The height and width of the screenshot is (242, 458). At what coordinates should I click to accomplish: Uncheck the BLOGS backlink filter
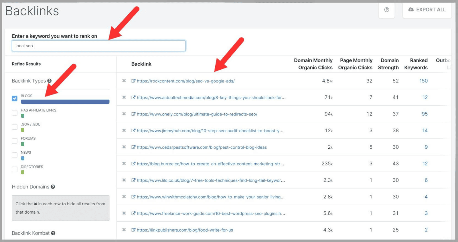pos(14,98)
